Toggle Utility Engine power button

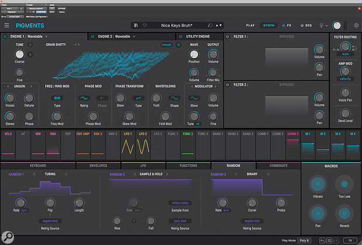[x=181, y=37]
